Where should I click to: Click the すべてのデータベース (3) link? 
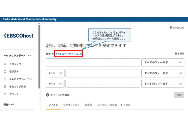click(68, 54)
